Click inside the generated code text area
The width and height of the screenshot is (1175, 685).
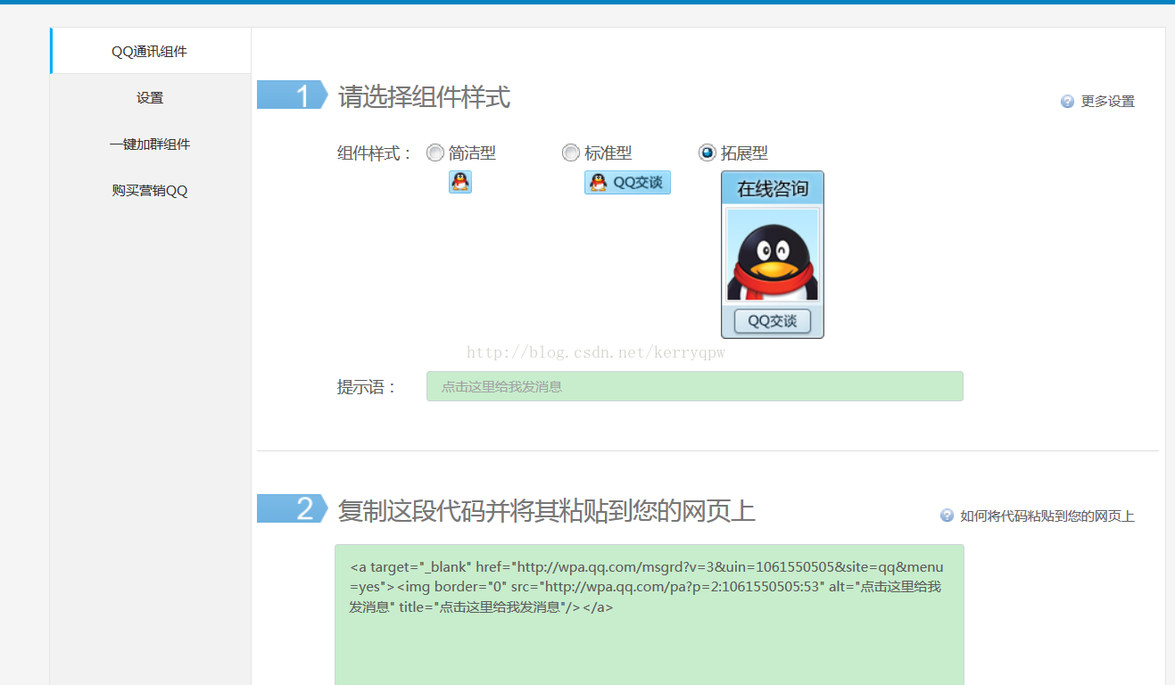(650, 615)
